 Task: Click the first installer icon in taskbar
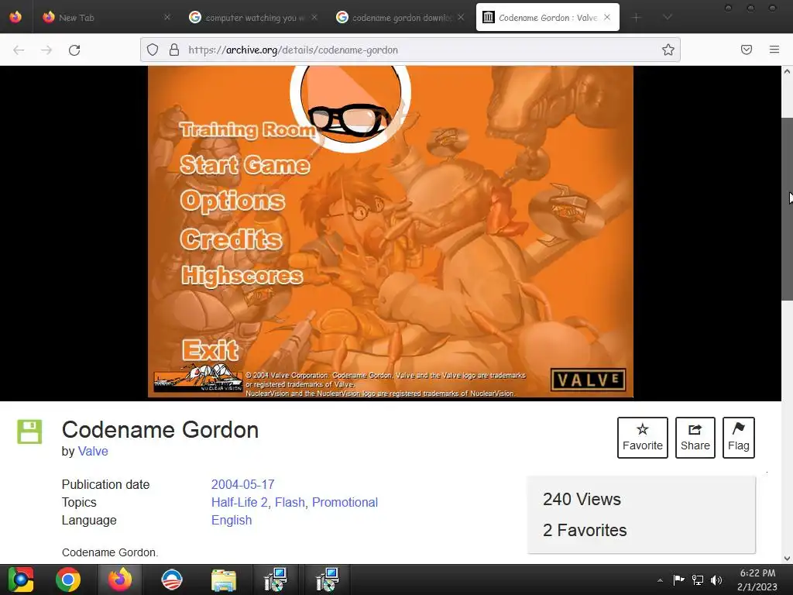[276, 580]
